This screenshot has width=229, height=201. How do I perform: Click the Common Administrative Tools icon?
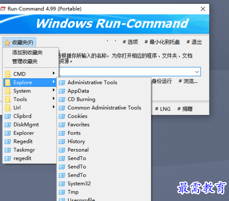pyautogui.click(x=62, y=108)
